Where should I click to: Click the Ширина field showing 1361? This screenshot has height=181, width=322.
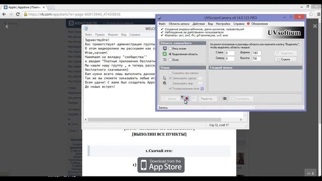click(256, 53)
